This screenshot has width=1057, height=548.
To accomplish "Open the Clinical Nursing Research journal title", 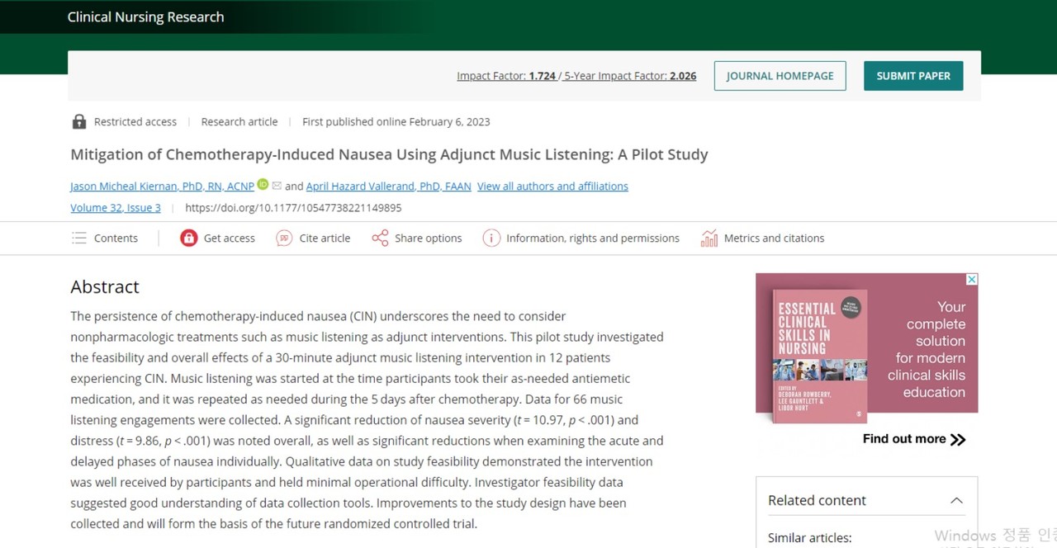I will tap(145, 17).
